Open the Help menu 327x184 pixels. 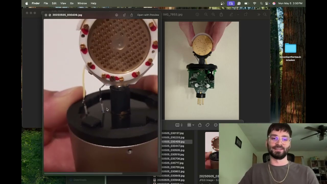pos(94,3)
